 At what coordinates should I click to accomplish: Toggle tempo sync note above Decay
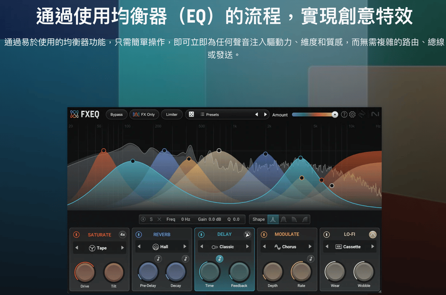[x=186, y=259]
